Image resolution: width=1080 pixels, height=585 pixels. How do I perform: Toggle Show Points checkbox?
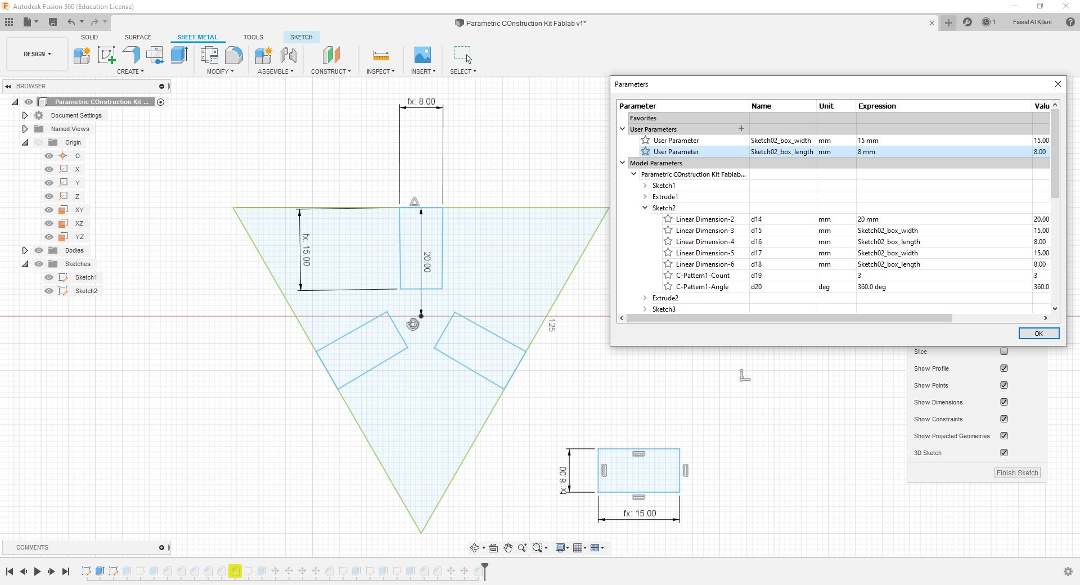pyautogui.click(x=1004, y=385)
